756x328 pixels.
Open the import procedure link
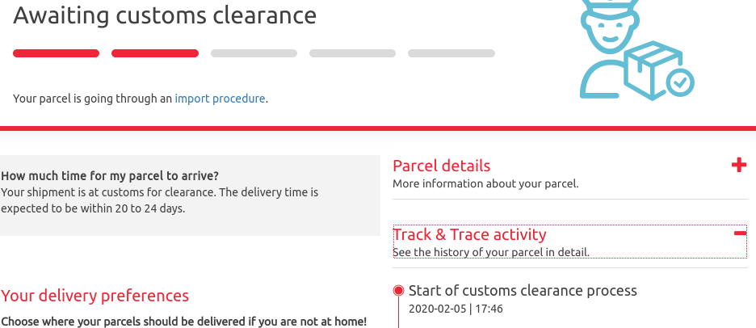pos(220,99)
